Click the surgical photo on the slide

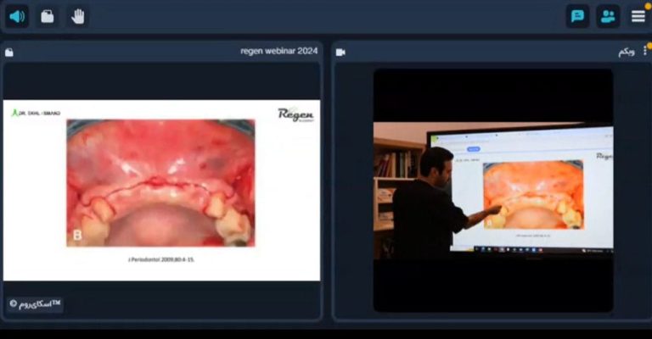pyautogui.click(x=160, y=182)
